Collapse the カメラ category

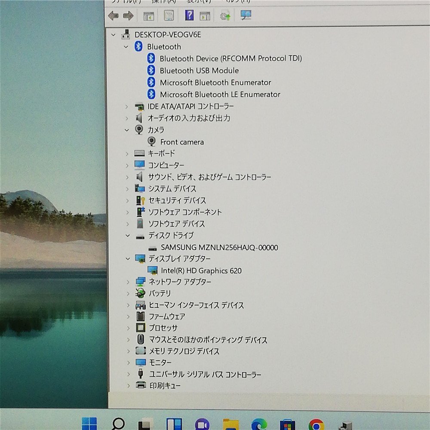(x=126, y=129)
